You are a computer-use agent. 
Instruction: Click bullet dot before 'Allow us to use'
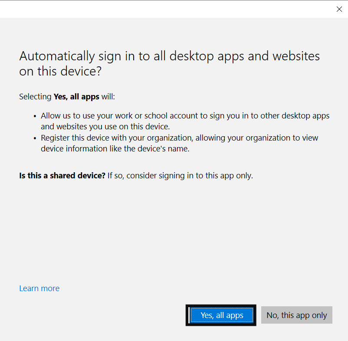35,116
